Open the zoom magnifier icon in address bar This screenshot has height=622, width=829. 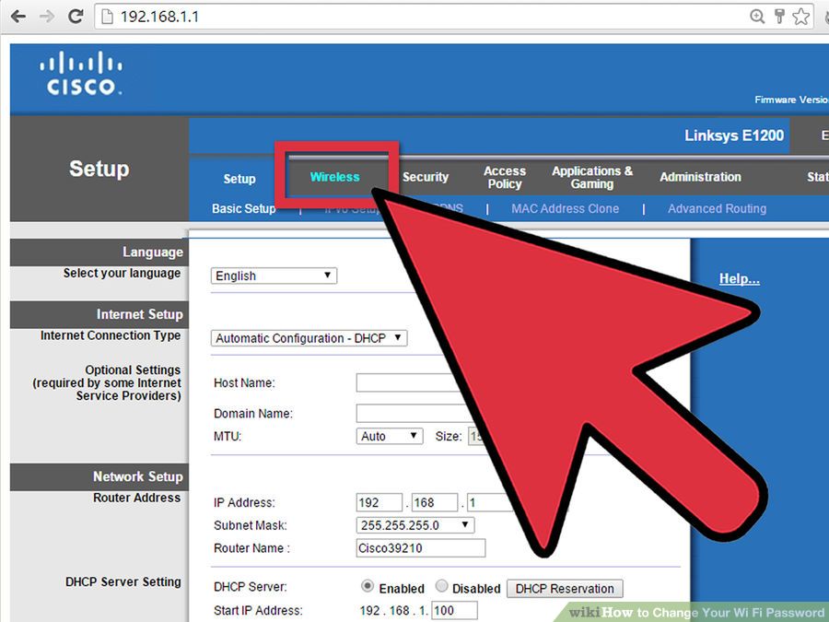pos(757,17)
